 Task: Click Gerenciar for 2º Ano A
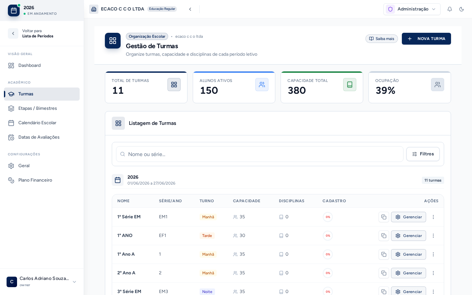408,273
